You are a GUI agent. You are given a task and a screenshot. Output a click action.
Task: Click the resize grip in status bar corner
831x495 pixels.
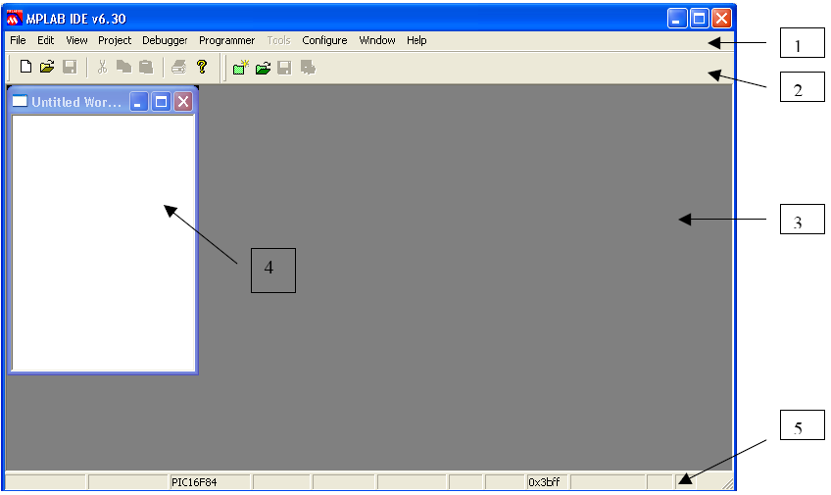[x=727, y=483]
